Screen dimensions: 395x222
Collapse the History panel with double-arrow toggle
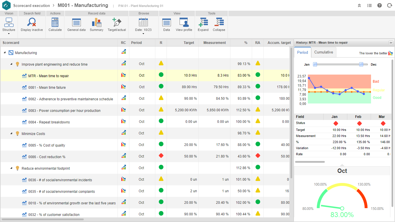click(x=391, y=42)
